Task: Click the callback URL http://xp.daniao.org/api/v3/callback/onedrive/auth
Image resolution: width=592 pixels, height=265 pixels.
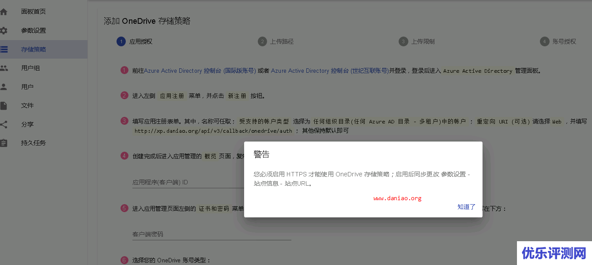Action: tap(213, 131)
